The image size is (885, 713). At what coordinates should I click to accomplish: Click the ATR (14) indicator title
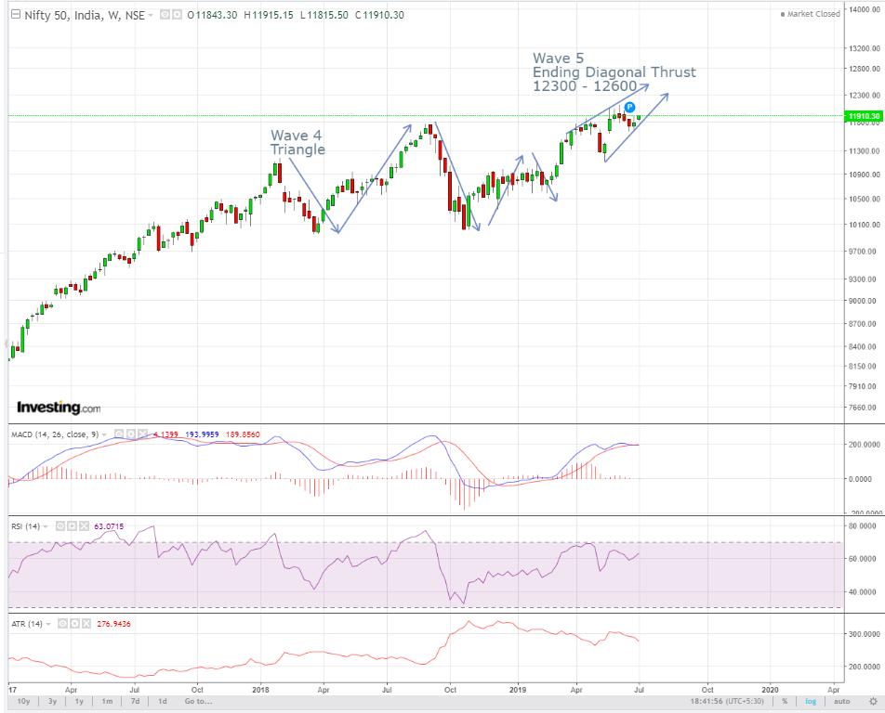pos(27,624)
